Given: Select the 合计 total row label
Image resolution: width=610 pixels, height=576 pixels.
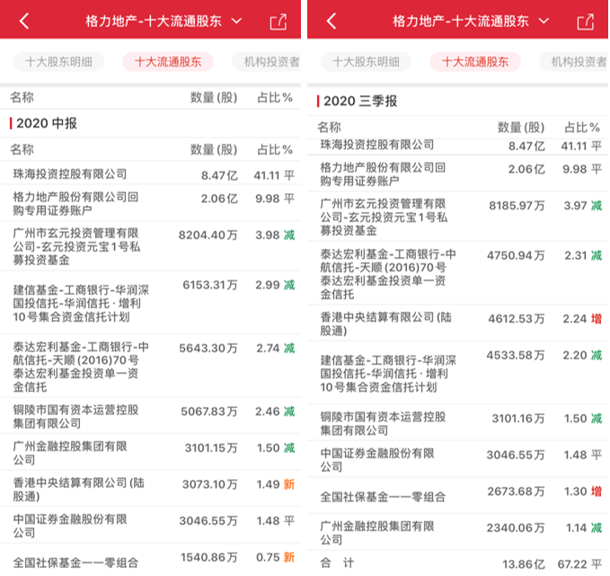Looking at the screenshot, I should pos(337,563).
